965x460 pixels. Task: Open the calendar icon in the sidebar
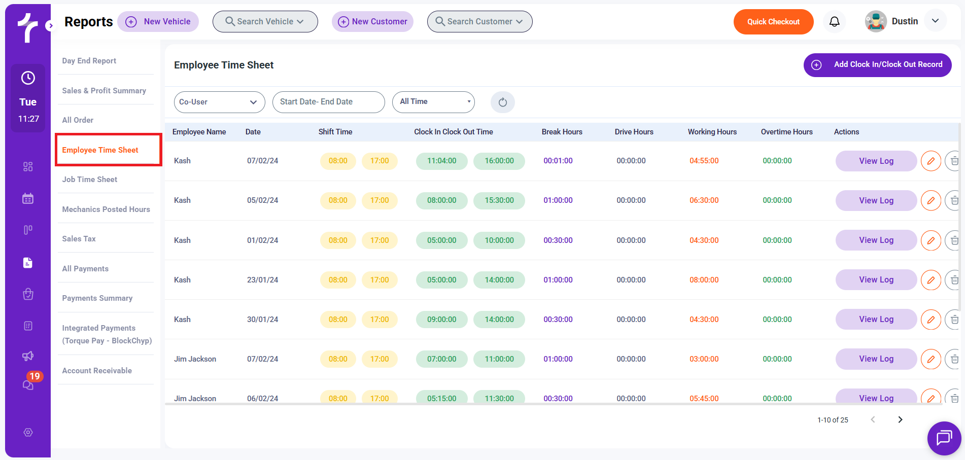(28, 198)
